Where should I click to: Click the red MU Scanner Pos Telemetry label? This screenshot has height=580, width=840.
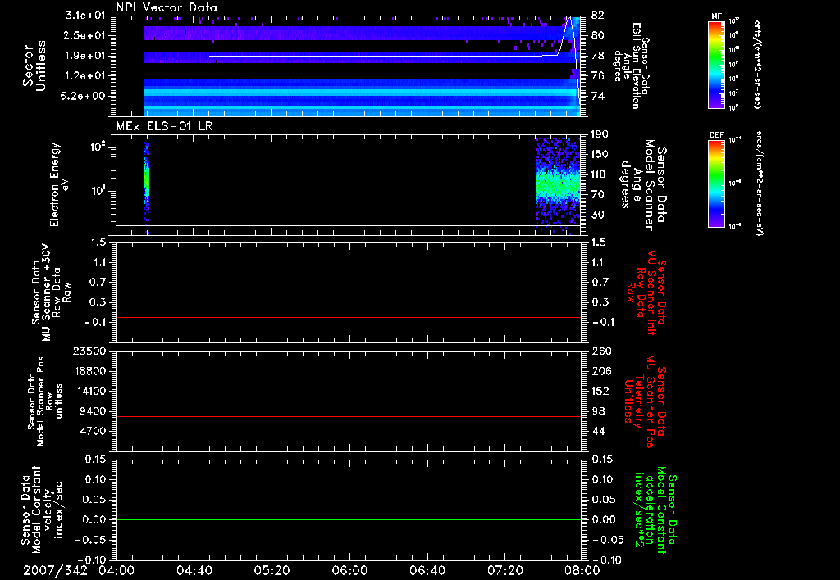(645, 401)
